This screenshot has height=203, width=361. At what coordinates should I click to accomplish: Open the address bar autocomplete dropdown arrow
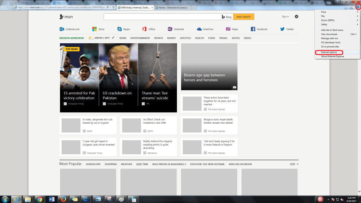tap(110, 7)
